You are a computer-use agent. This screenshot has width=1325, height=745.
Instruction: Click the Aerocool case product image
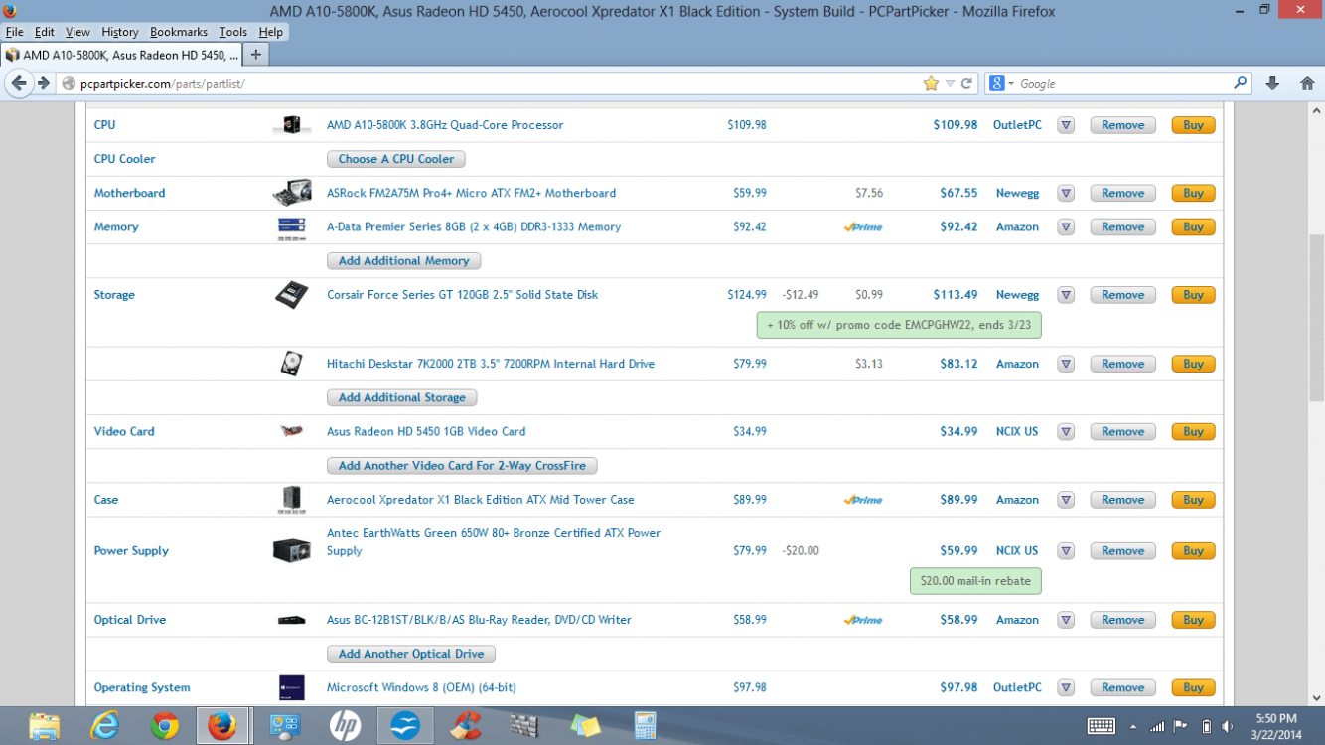[x=292, y=500]
